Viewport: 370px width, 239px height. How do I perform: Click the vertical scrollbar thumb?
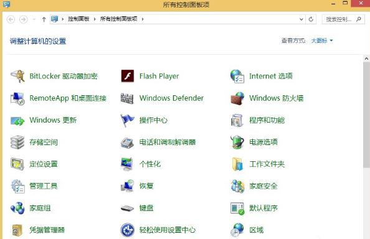[366, 115]
